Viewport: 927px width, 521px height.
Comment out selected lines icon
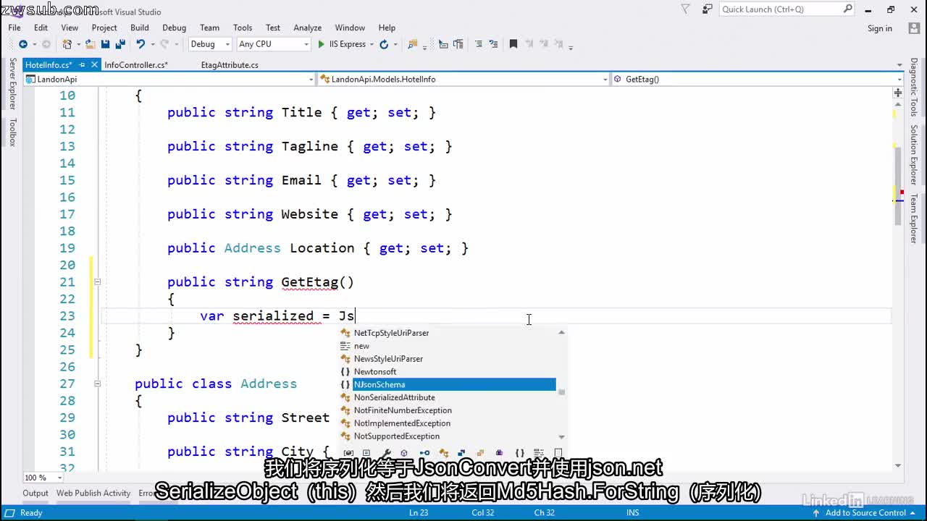pos(479,44)
